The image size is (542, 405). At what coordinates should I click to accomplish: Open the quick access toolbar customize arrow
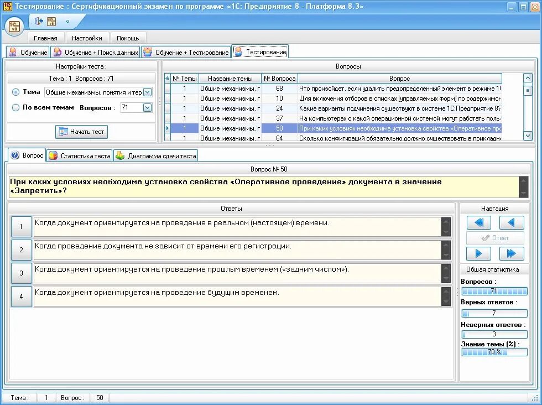pyautogui.click(x=67, y=22)
